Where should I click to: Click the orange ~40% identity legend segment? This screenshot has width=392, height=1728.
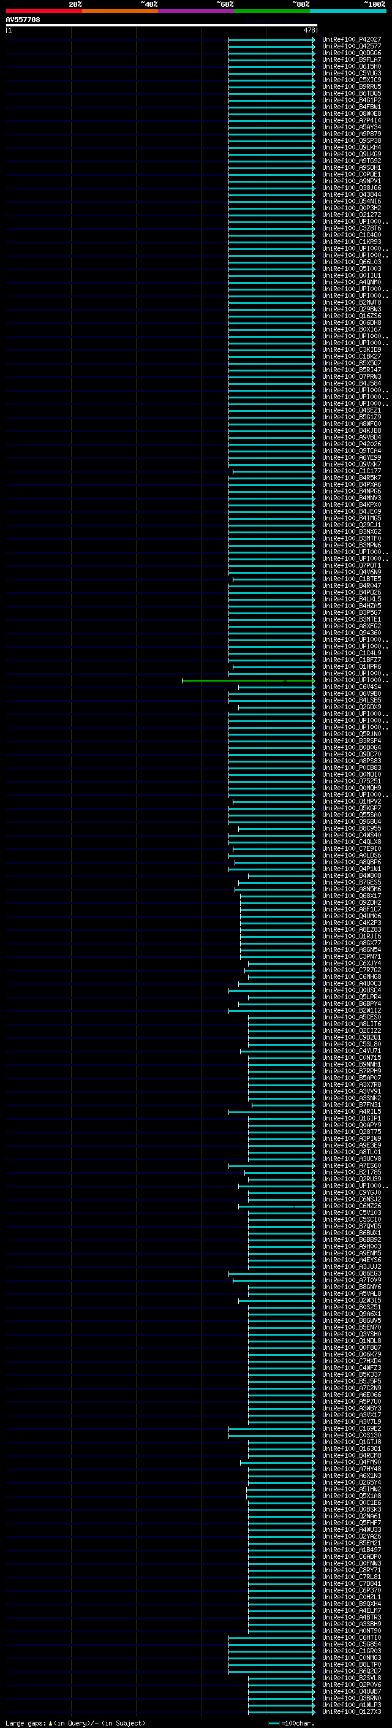pos(120,11)
